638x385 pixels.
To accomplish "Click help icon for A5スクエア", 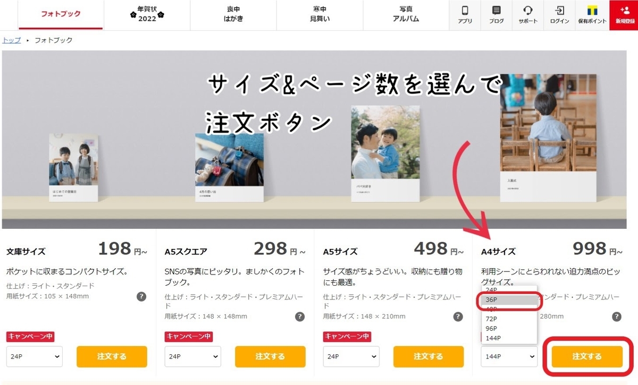I will click(300, 316).
